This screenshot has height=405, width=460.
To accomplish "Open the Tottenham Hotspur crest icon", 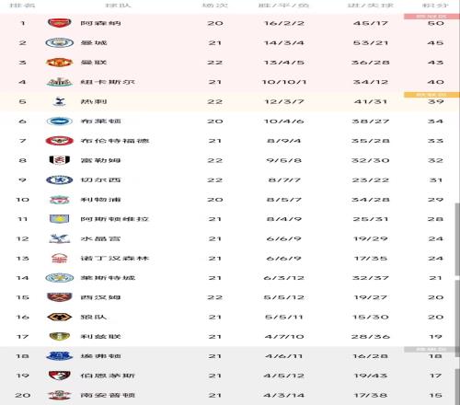I will point(60,101).
